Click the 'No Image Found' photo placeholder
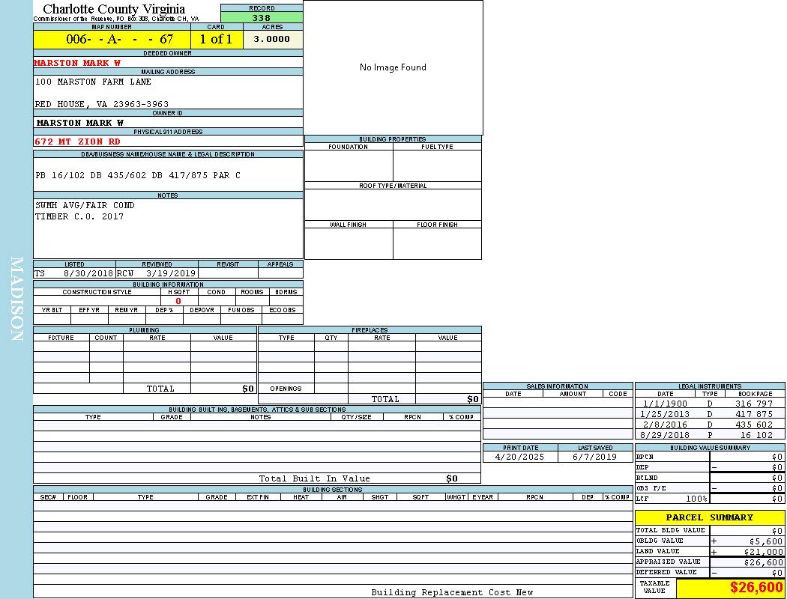The height and width of the screenshot is (599, 787). [x=393, y=67]
